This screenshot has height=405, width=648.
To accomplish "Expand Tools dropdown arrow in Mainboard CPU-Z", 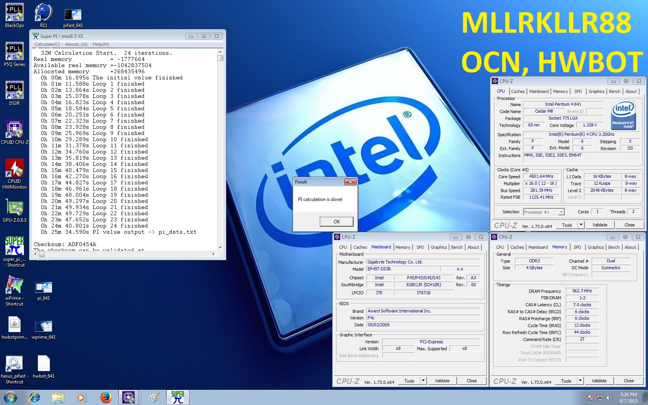I will [x=423, y=381].
